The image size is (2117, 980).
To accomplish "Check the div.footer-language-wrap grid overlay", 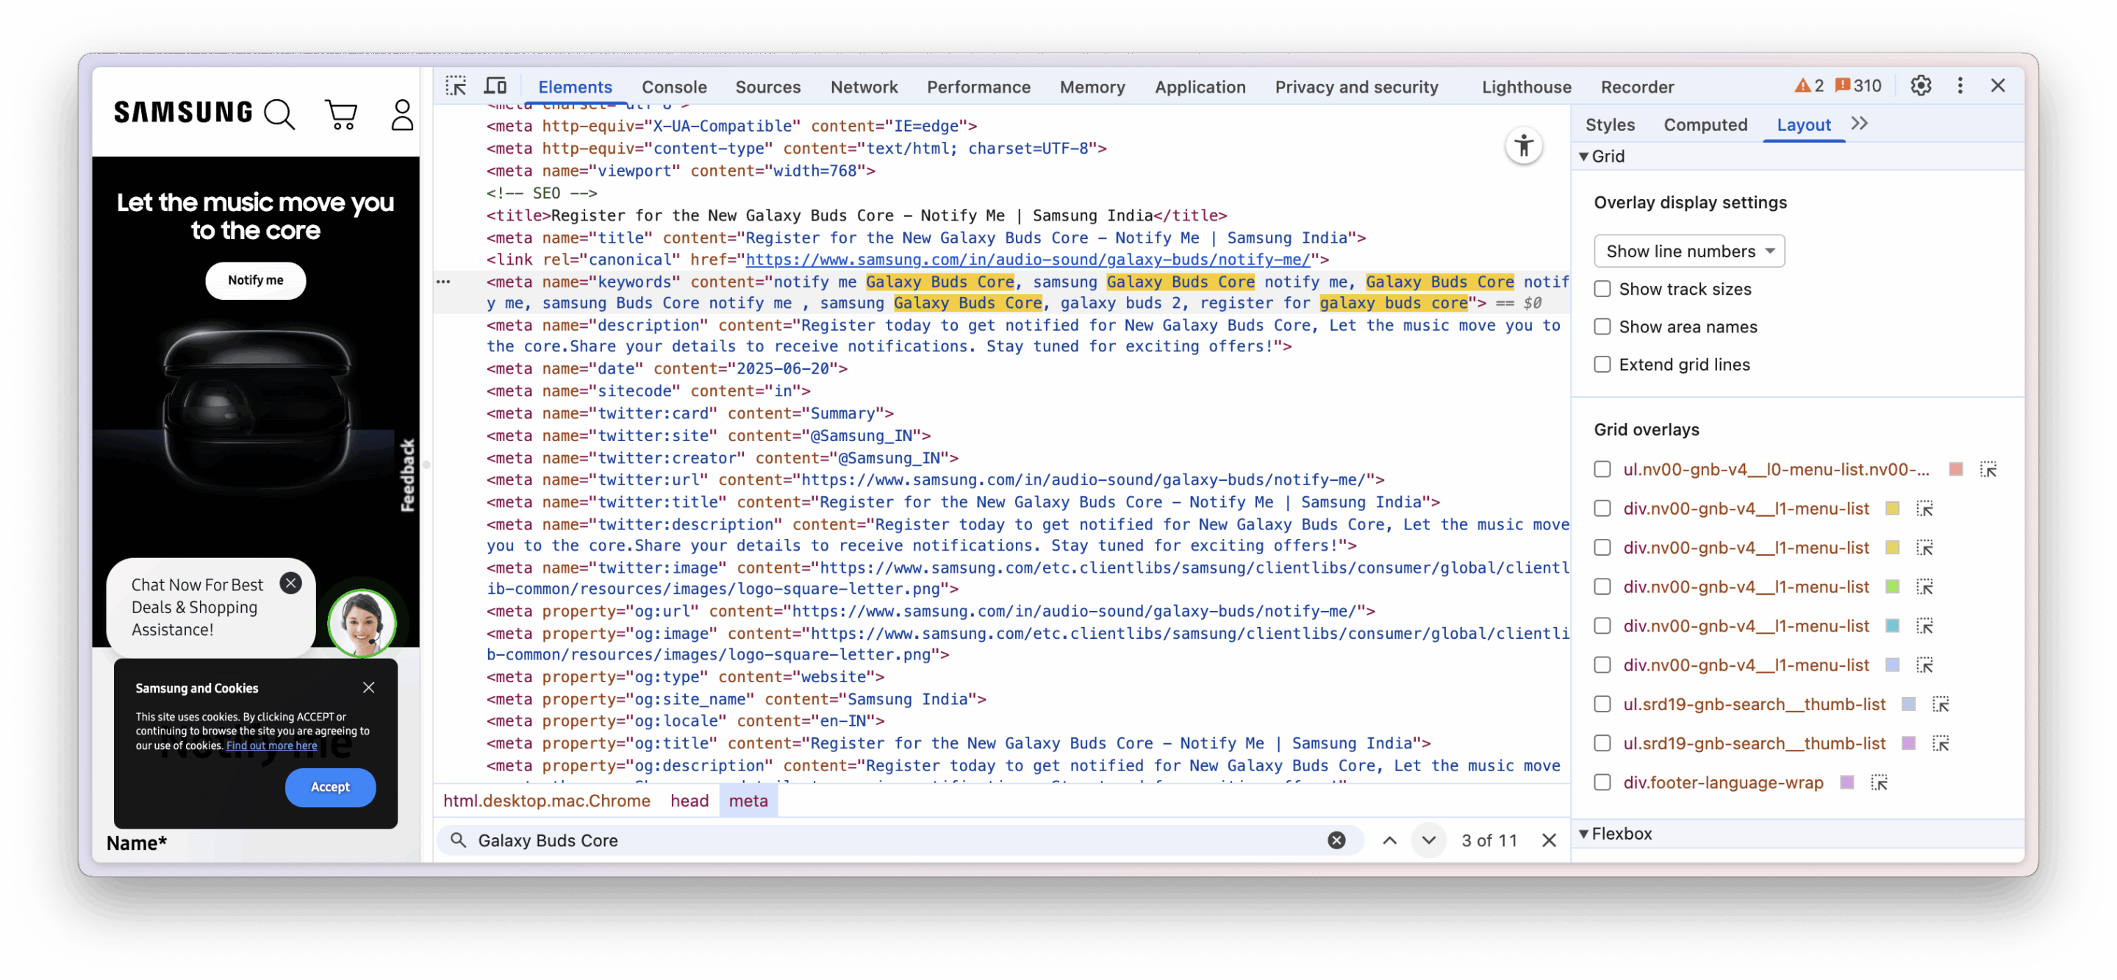I will click(x=1602, y=783).
